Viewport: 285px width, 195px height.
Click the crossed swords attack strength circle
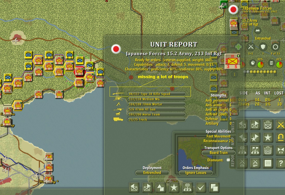[x=251, y=47]
